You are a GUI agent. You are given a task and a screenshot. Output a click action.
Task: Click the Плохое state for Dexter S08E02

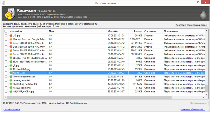tap(148, 51)
